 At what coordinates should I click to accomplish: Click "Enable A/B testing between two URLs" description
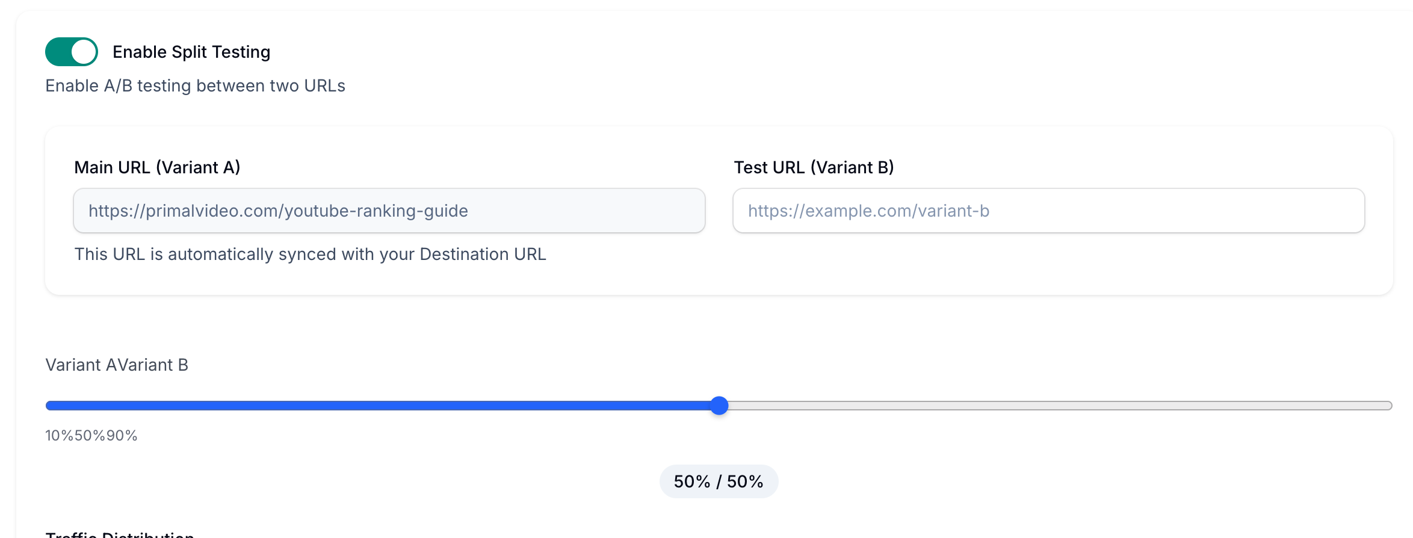click(x=195, y=85)
